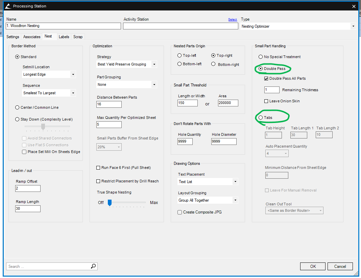361x278 pixels.
Task: Click the Select link for Activity Station
Action: 232,20
